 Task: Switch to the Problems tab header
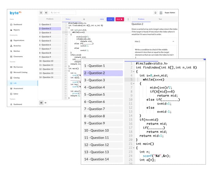[50, 19]
